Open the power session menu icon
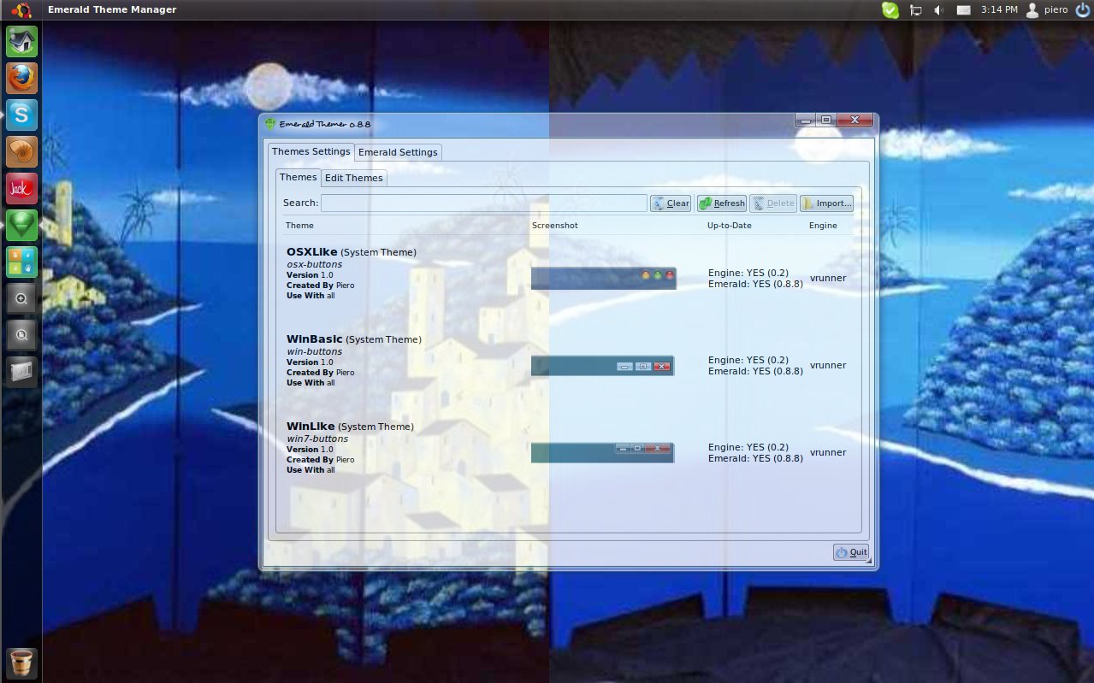The height and width of the screenshot is (683, 1094). tap(1082, 10)
